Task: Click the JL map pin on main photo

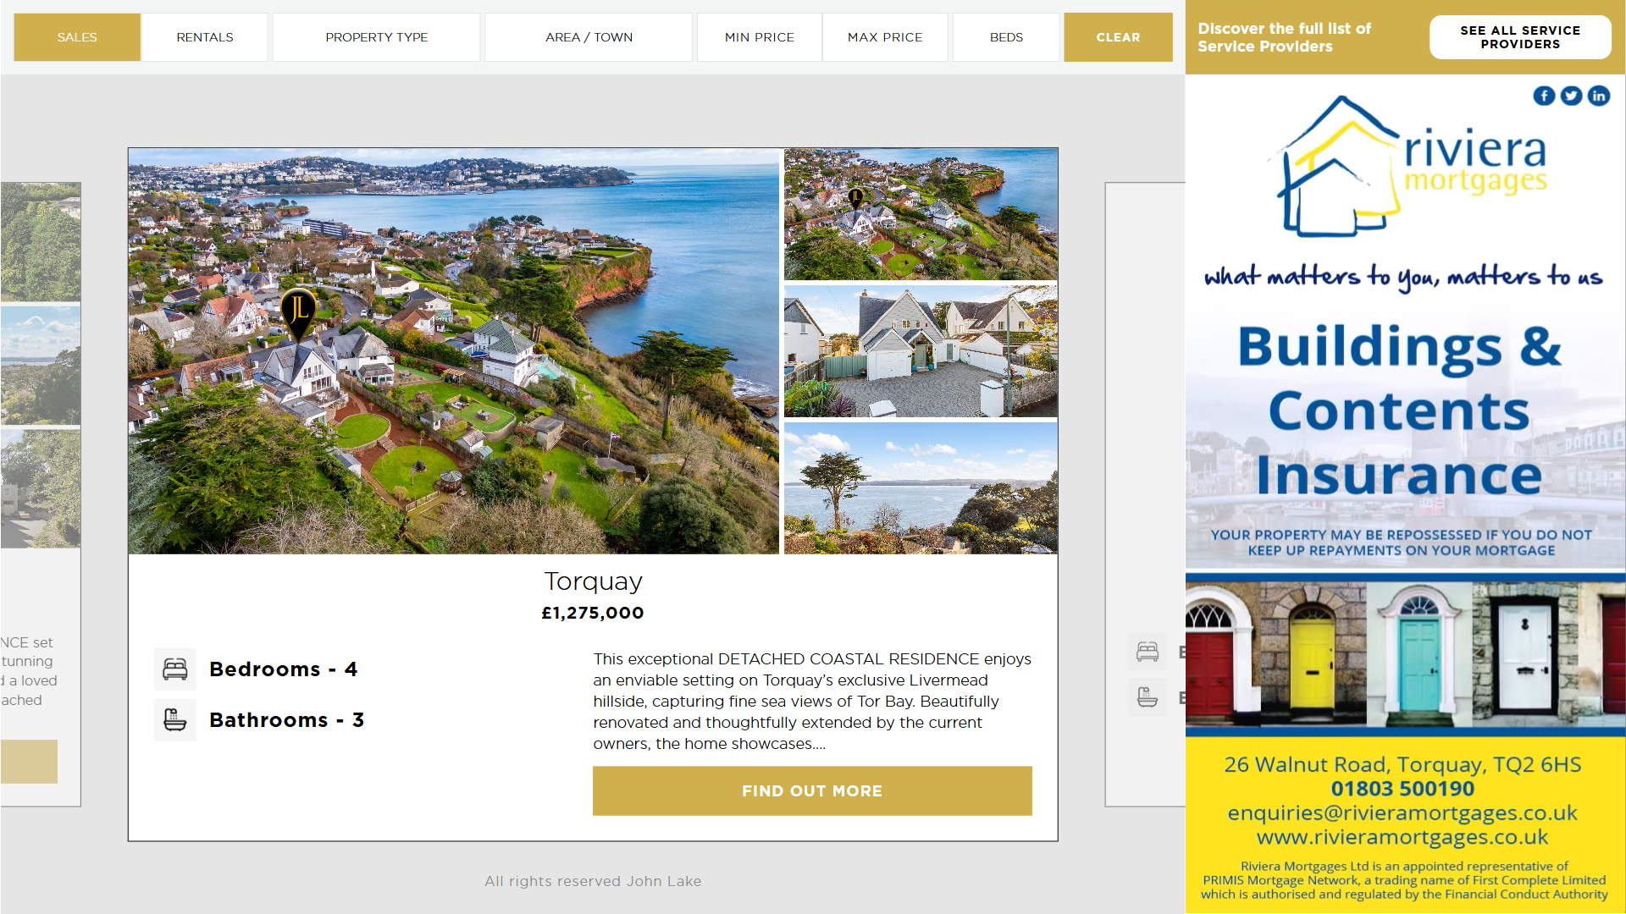Action: click(x=298, y=311)
